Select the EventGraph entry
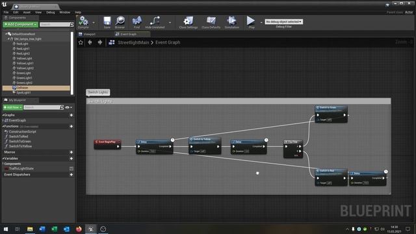Image resolution: width=416 pixels, height=234 pixels. click(x=18, y=120)
